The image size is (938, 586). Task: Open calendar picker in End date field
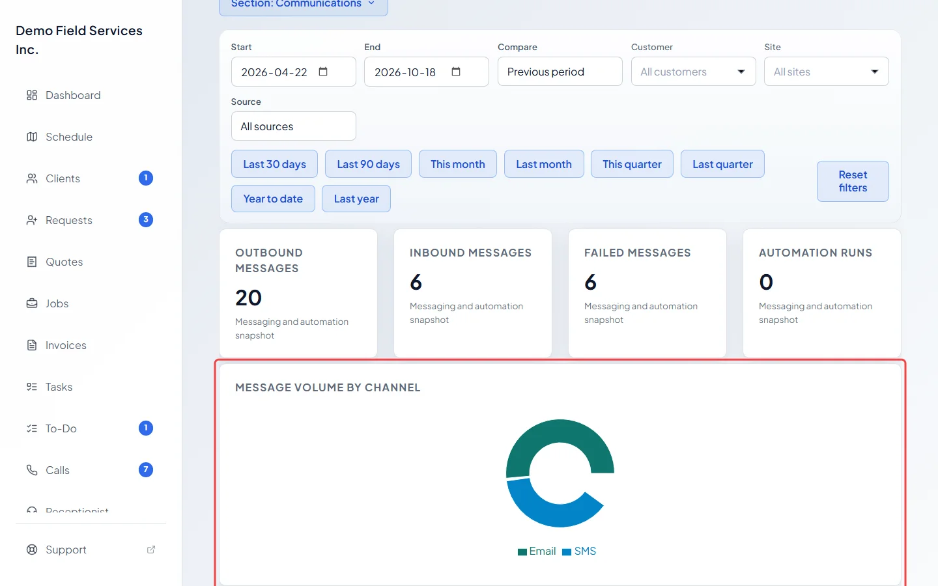click(x=456, y=72)
